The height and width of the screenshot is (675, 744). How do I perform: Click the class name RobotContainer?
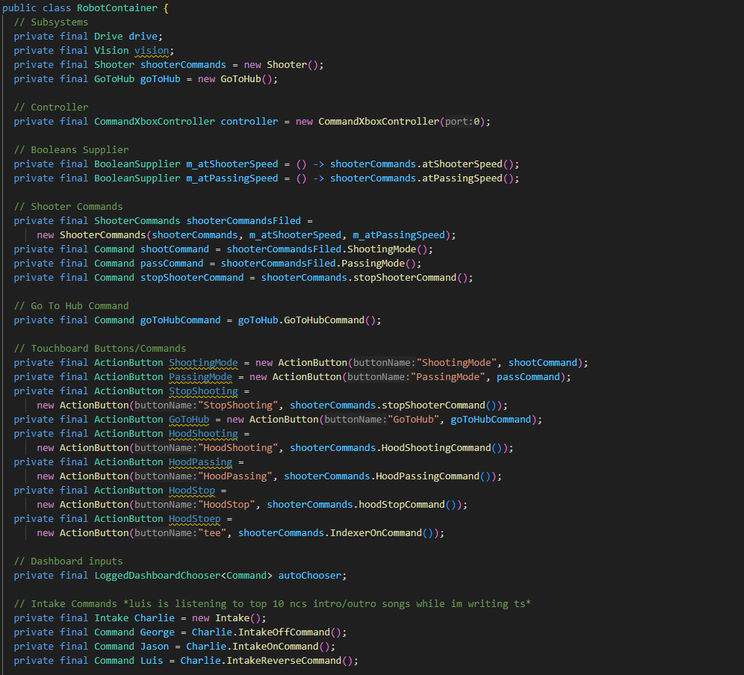(x=117, y=8)
